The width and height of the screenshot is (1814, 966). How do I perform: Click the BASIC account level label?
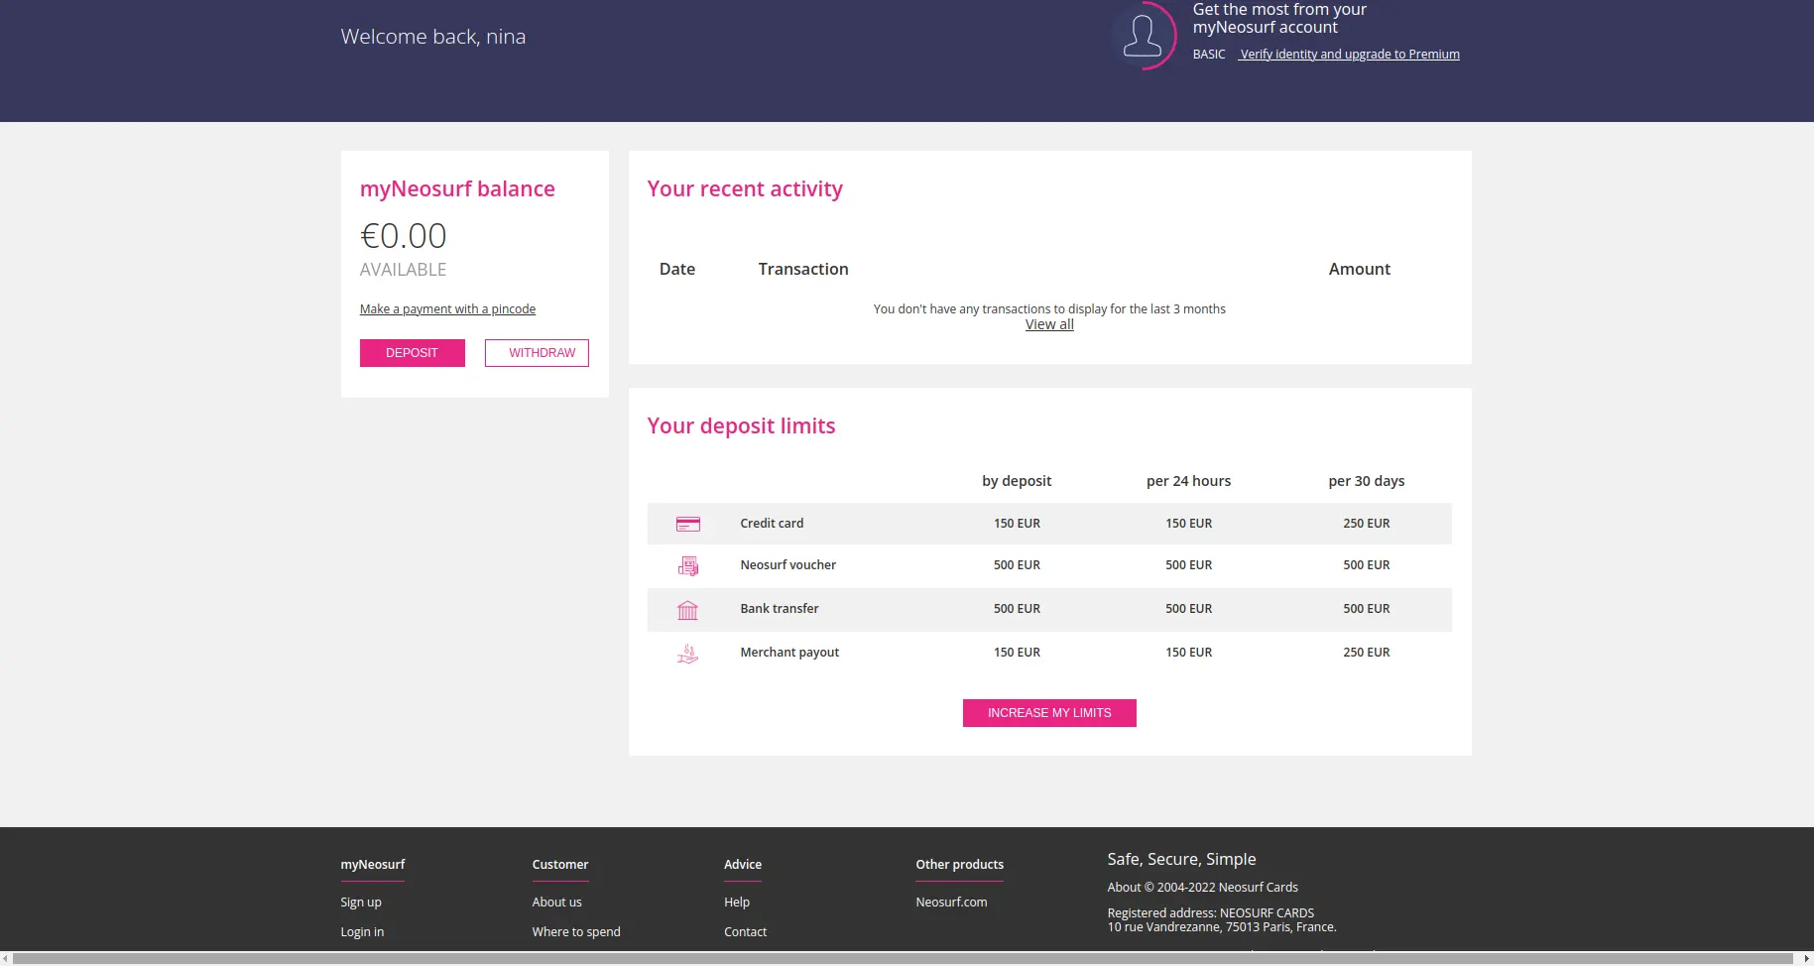pos(1209,55)
